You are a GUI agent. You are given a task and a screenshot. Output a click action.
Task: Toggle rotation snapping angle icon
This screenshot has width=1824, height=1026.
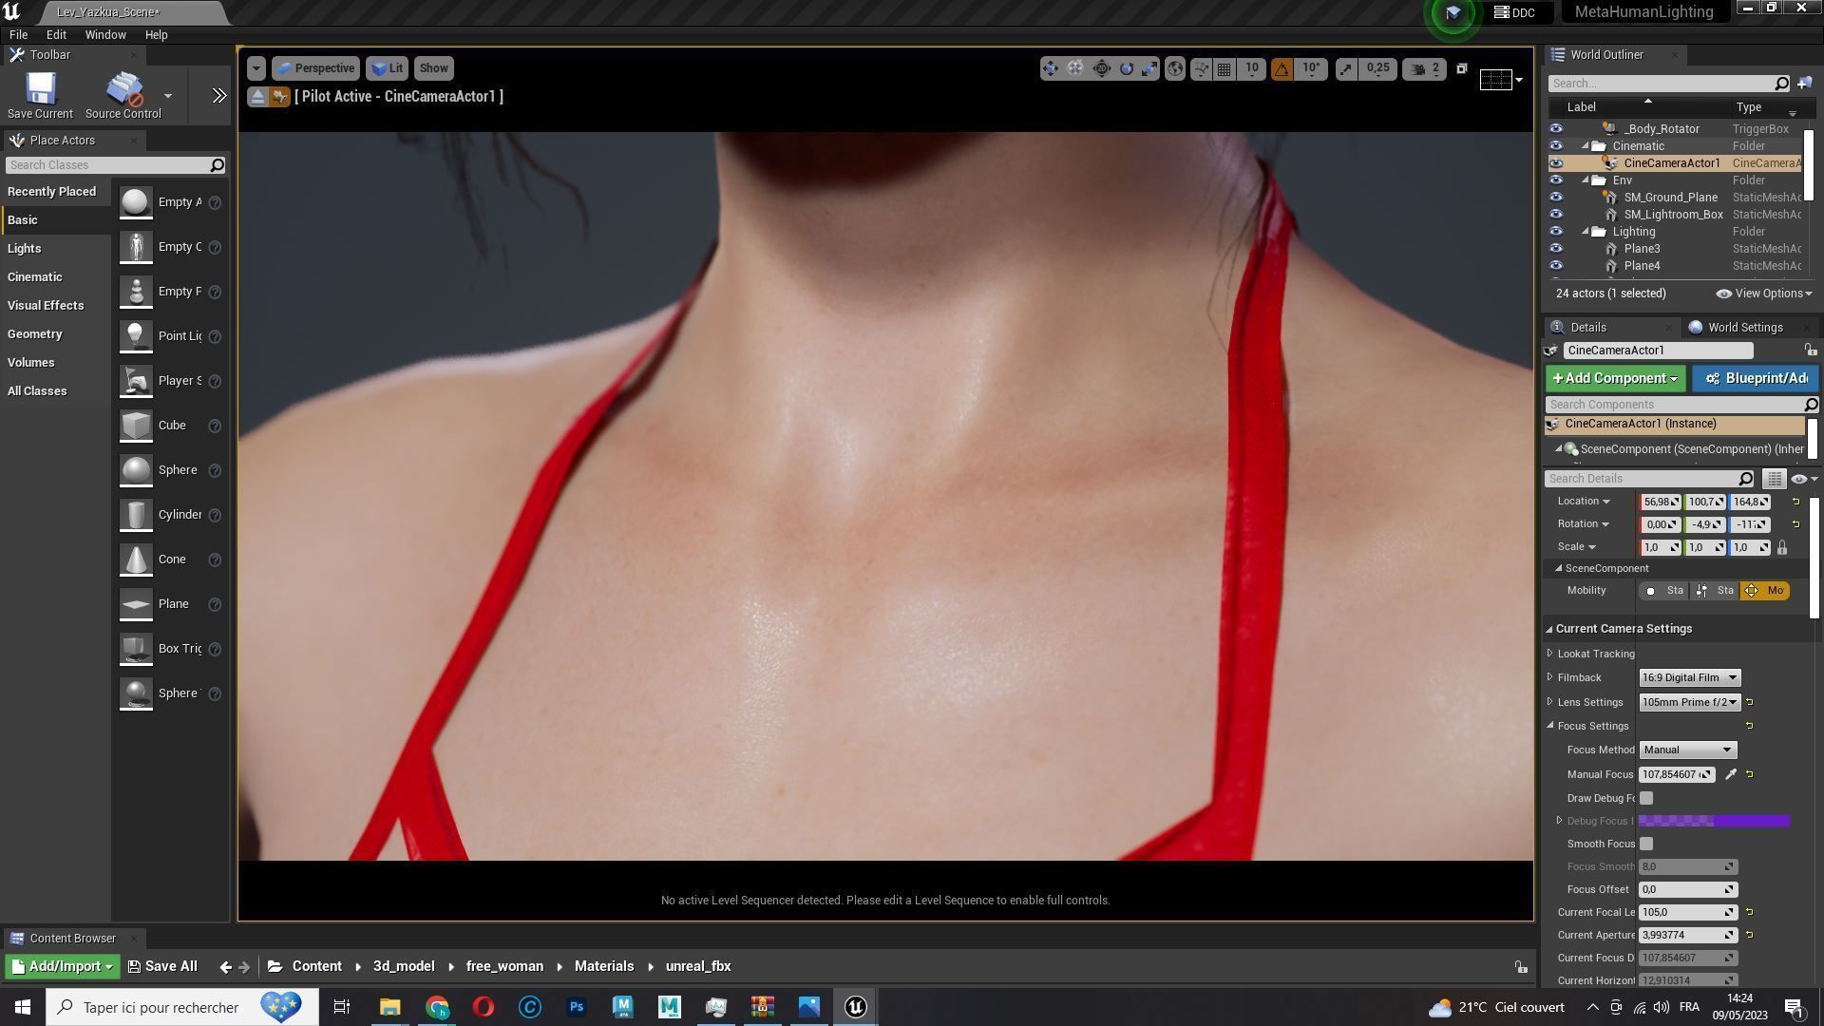[1282, 68]
